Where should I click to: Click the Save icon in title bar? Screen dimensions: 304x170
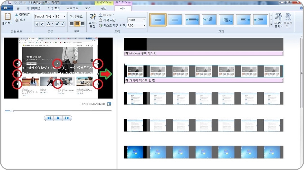tap(10, 3)
